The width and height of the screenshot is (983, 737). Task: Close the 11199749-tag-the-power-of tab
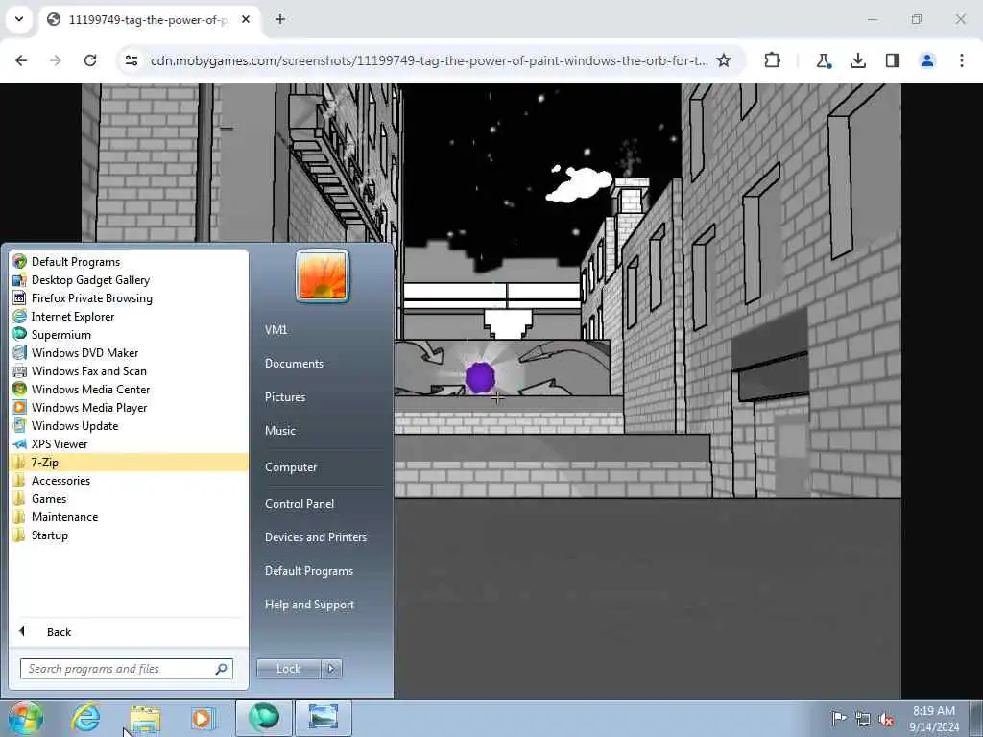click(246, 19)
